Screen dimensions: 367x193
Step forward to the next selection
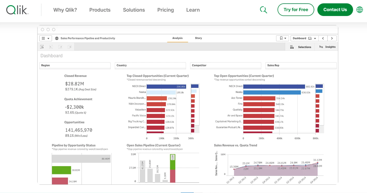[x=60, y=47]
